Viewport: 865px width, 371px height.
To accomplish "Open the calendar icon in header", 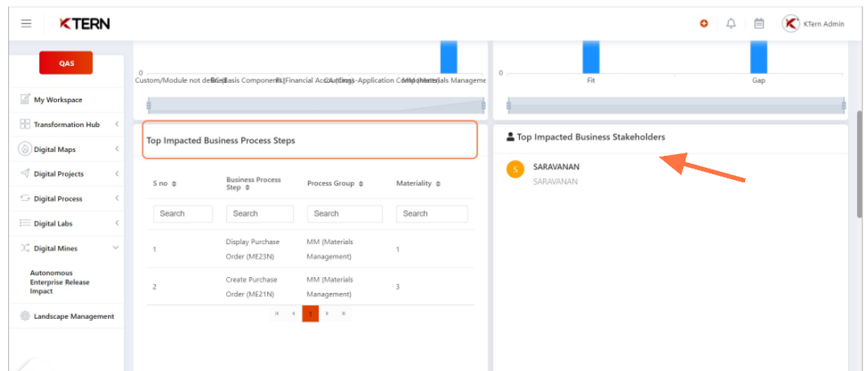I will (759, 23).
